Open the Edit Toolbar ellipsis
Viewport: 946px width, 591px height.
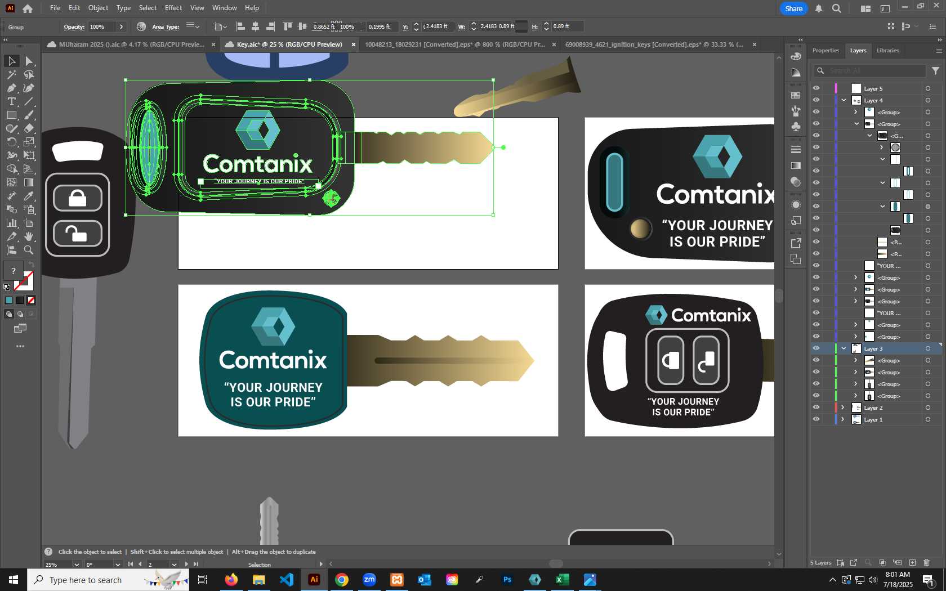[20, 346]
